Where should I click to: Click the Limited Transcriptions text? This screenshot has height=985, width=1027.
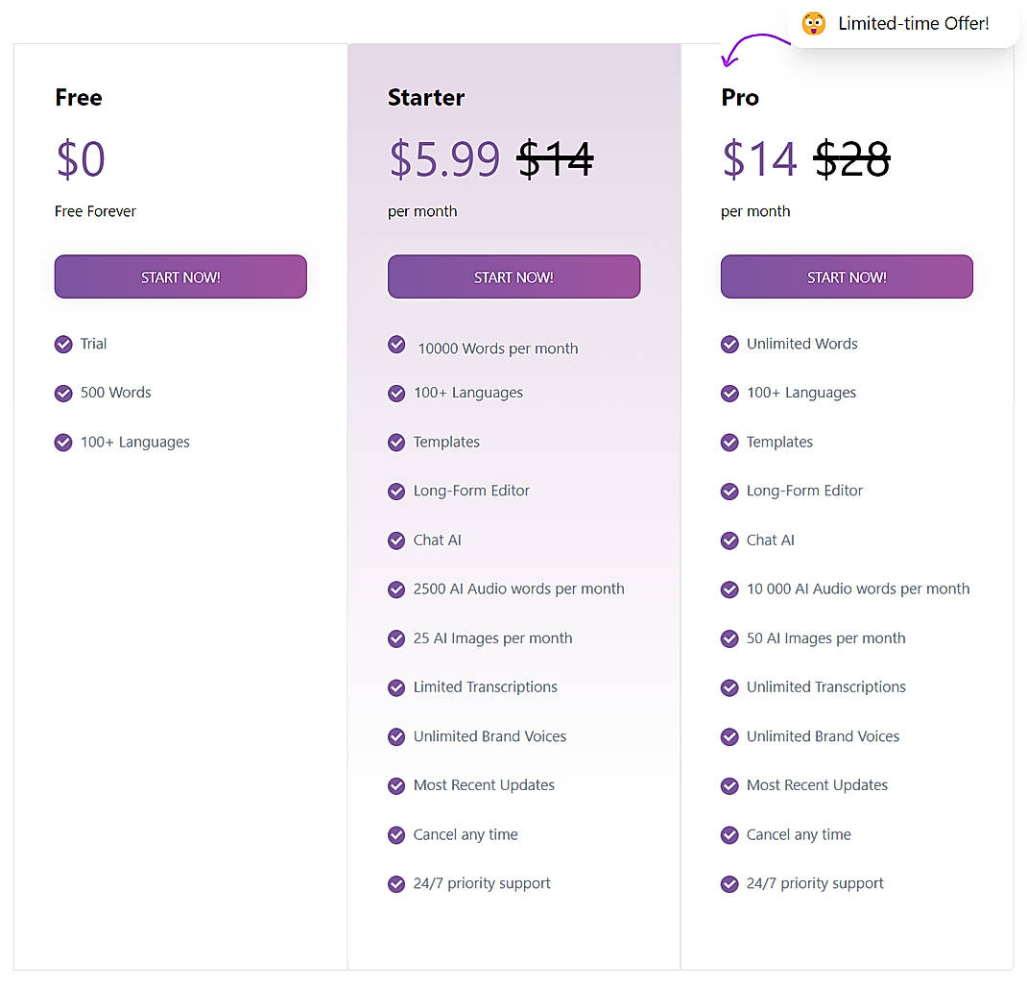pos(486,687)
